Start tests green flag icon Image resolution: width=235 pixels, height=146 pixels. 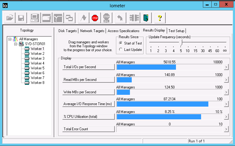coord(84,18)
